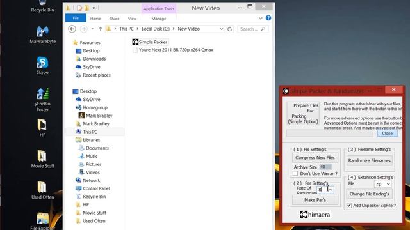
Task: Click Compress New Files button
Action: 315,158
